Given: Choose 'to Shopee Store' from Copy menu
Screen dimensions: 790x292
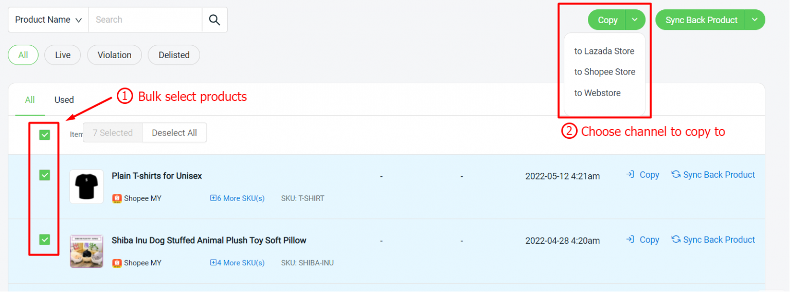Looking at the screenshot, I should (605, 72).
